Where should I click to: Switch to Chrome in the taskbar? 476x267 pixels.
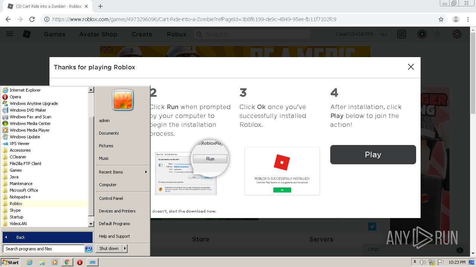click(67, 262)
